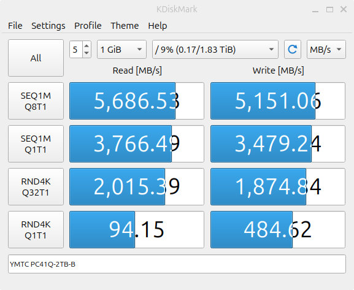Click the SEQ1M Q8T1 read result bar

click(x=137, y=101)
